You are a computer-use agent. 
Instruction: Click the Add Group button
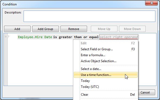coord(45,29)
